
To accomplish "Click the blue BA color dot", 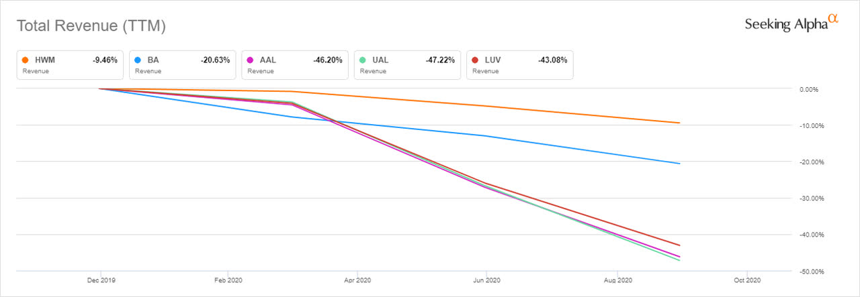I will click(138, 60).
